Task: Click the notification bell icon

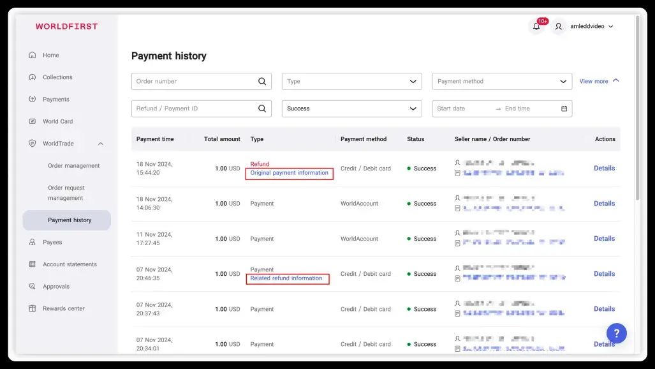Action: tap(536, 27)
